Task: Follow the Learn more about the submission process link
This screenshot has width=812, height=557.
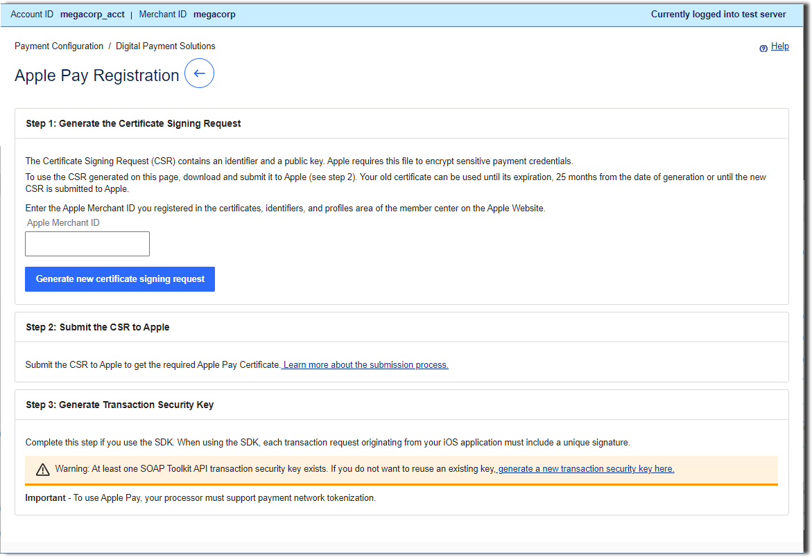Action: click(365, 364)
